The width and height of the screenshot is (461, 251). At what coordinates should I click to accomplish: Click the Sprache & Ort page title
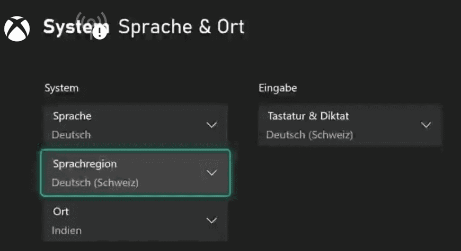click(x=181, y=26)
